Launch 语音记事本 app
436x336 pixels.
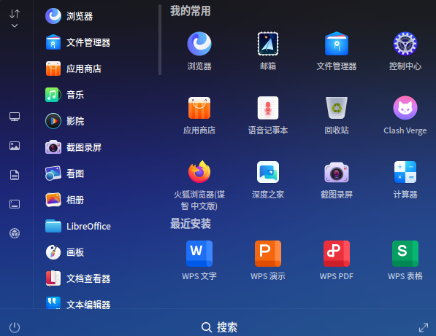click(x=268, y=115)
